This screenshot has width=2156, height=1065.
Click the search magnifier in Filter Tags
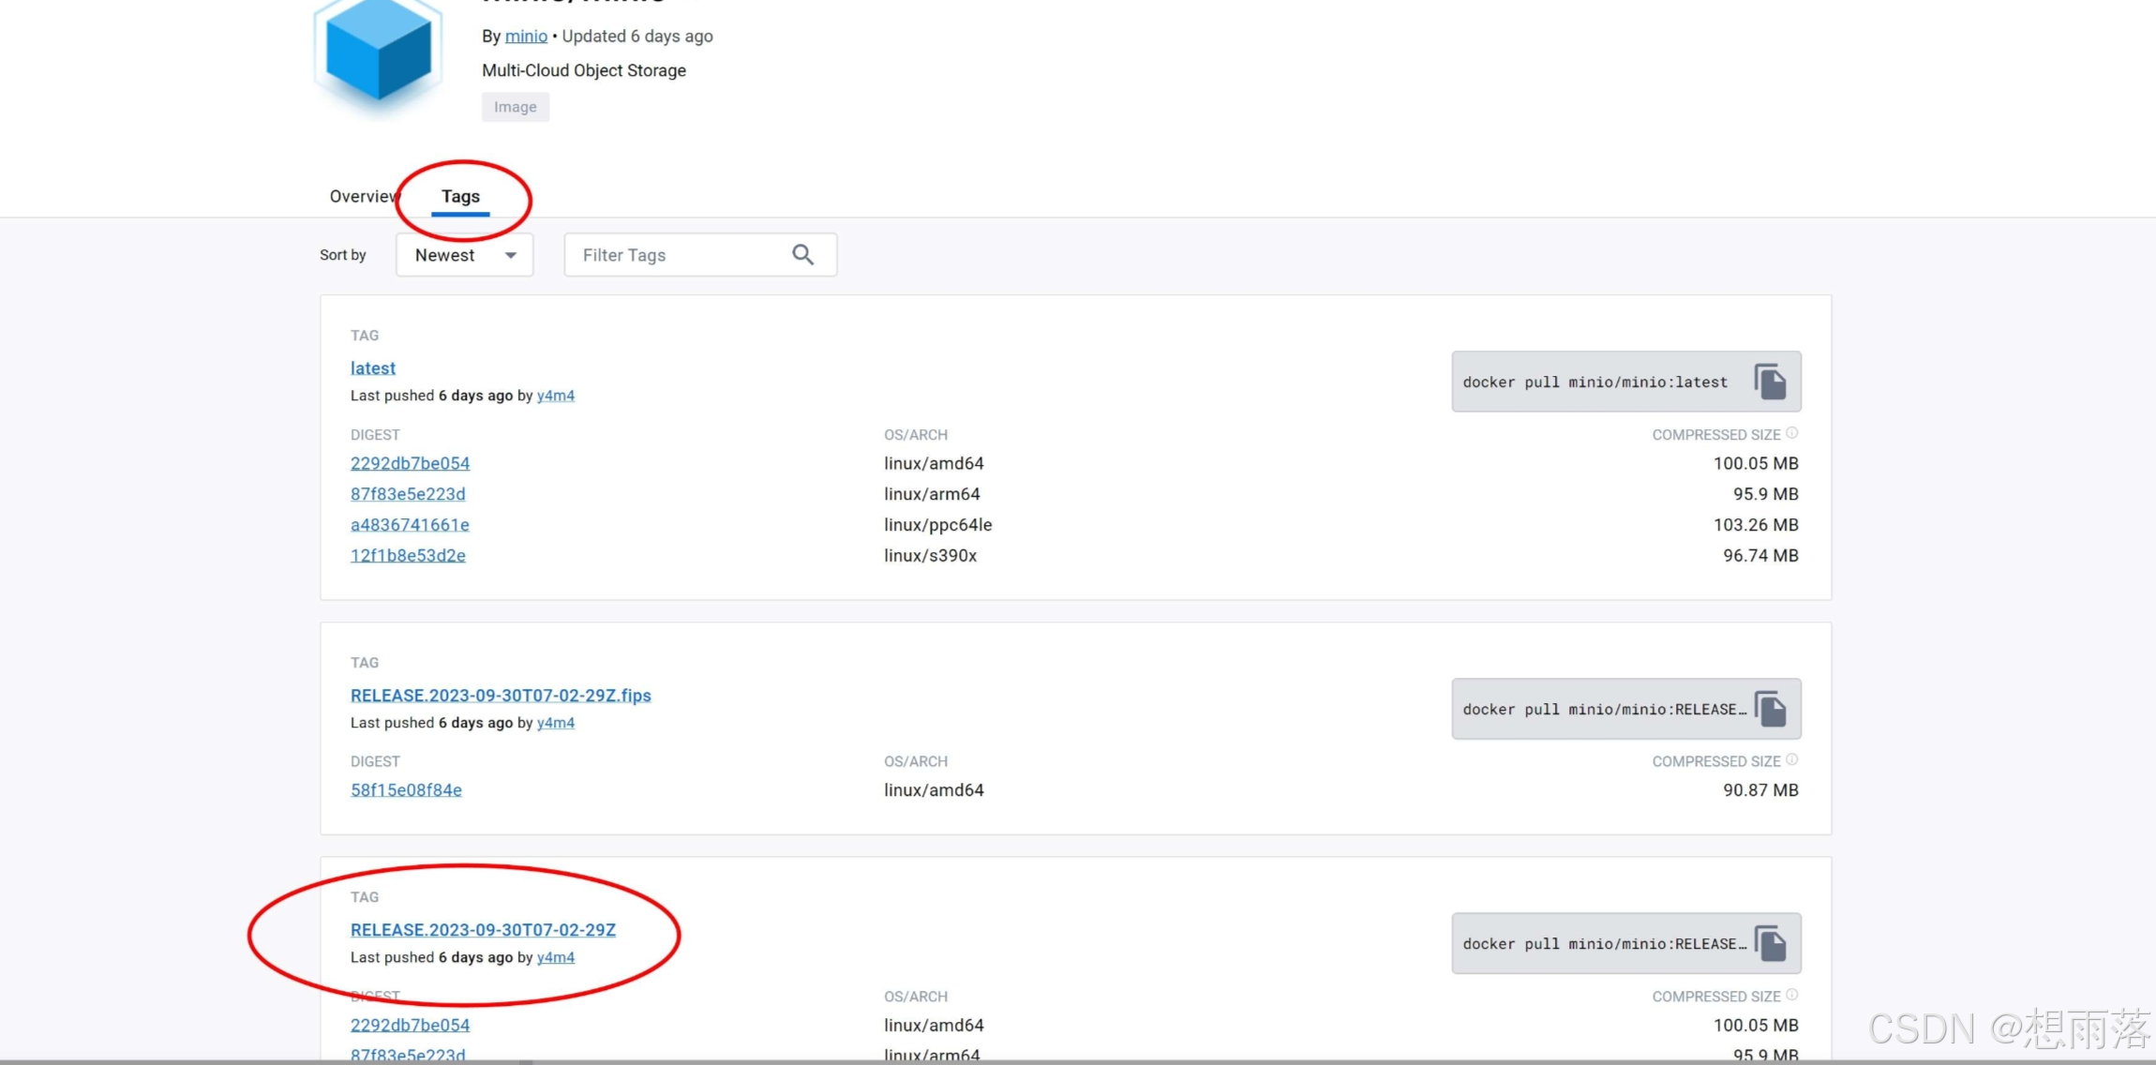click(x=802, y=255)
